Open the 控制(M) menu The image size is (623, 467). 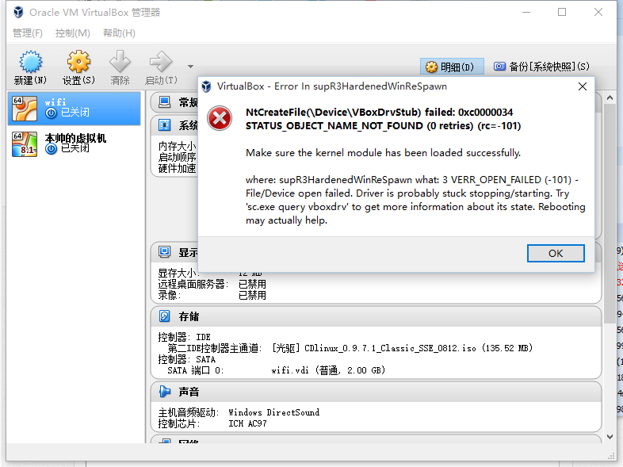click(73, 33)
